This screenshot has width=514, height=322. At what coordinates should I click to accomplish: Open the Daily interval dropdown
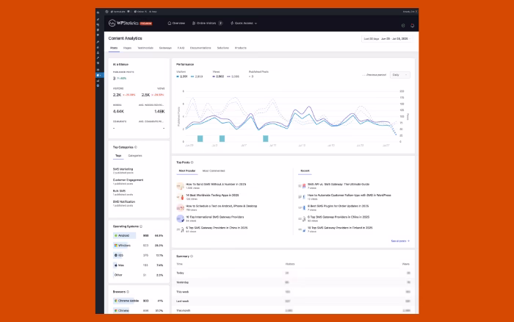[400, 75]
